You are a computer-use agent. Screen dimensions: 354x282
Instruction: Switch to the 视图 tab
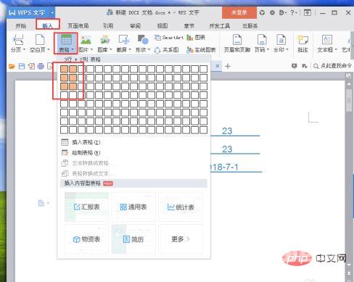pos(162,25)
